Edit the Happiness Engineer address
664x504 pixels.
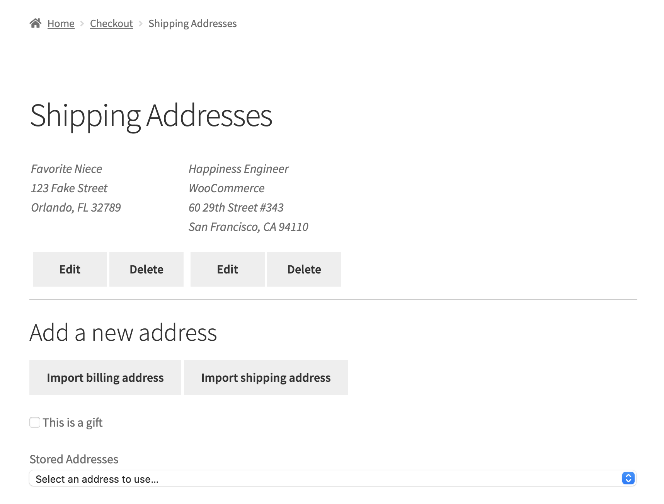pos(227,269)
